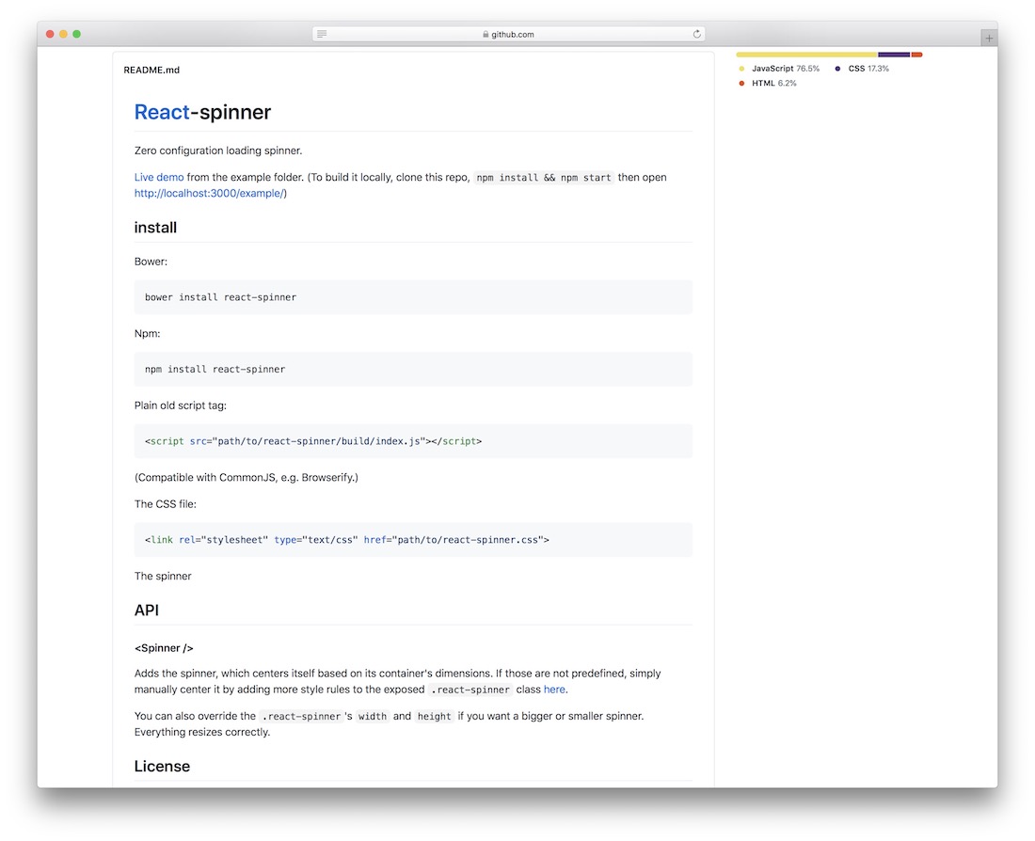Click the 'License' section heading
Screen dimensions: 1035x841
click(x=163, y=767)
